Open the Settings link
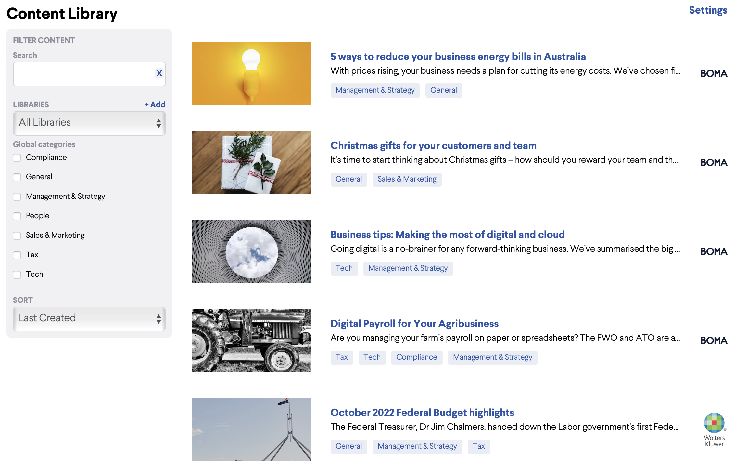 [x=708, y=10]
